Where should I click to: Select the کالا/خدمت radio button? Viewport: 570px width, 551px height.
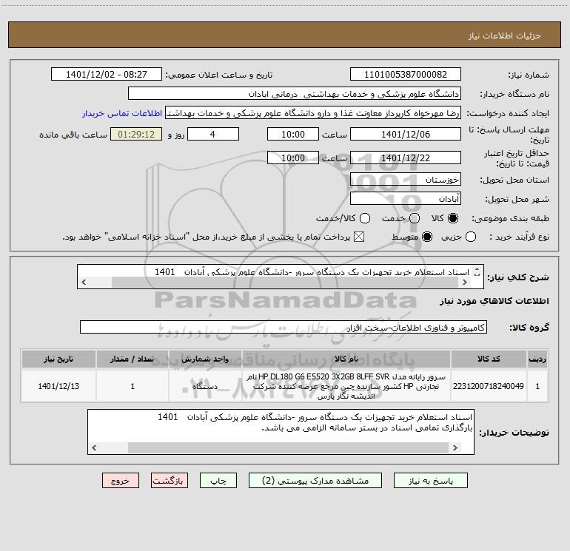365,218
